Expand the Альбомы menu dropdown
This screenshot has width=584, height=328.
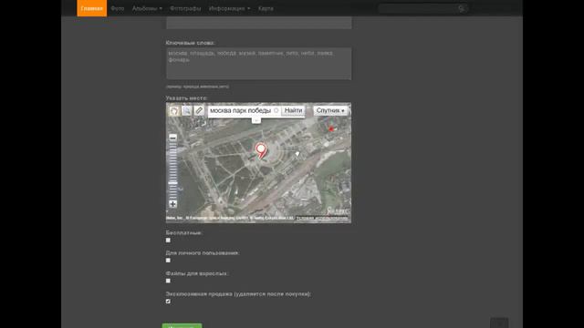[x=147, y=8]
